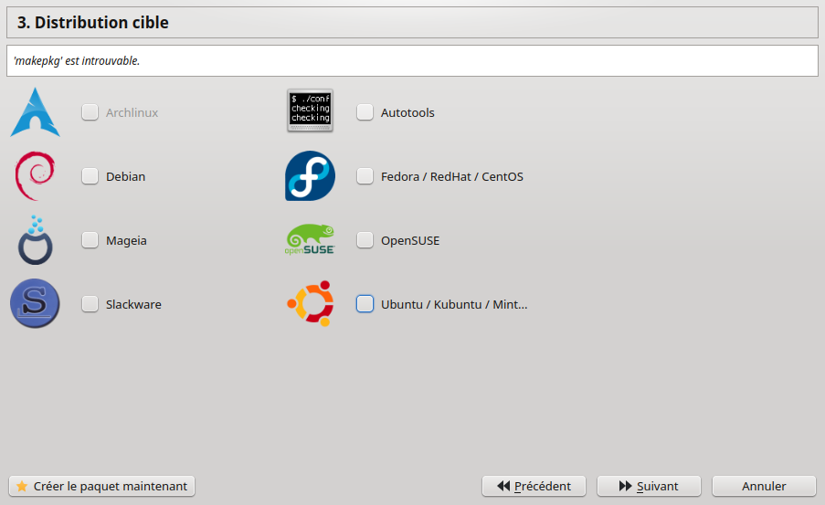Select the Fedora / RedHat / CentOS checkbox
The width and height of the screenshot is (825, 505).
[x=365, y=175]
